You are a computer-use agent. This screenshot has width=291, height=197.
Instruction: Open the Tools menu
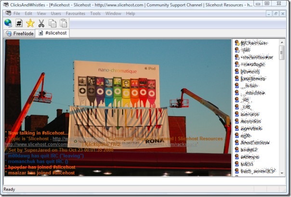pos(95,13)
